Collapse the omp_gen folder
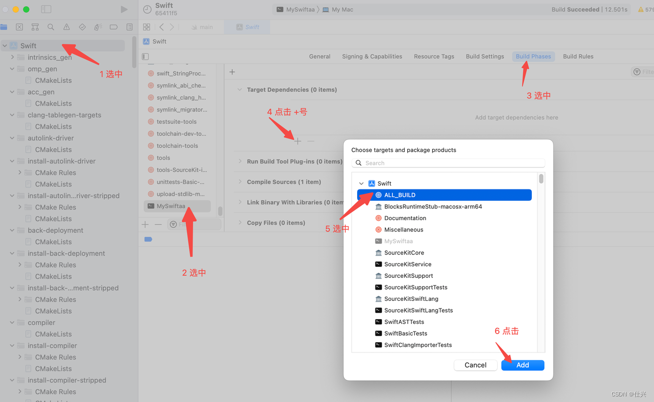 click(x=12, y=69)
